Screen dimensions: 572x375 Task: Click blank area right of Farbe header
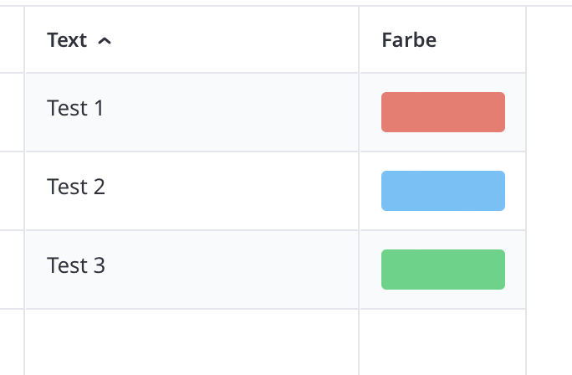pyautogui.click(x=549, y=40)
